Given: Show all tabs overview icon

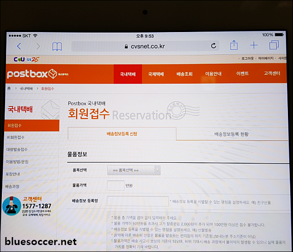Looking at the screenshot, I should pyautogui.click(x=274, y=45).
